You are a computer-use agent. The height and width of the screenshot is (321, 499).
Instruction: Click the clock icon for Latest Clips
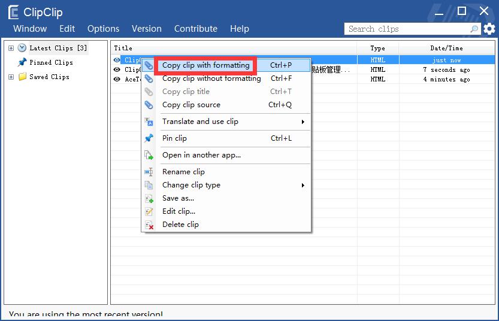click(22, 48)
